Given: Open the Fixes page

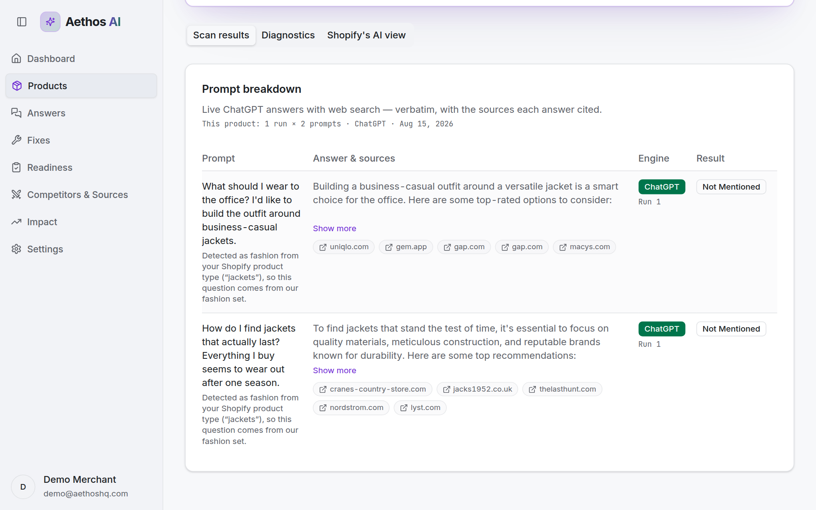Looking at the screenshot, I should click(81, 140).
